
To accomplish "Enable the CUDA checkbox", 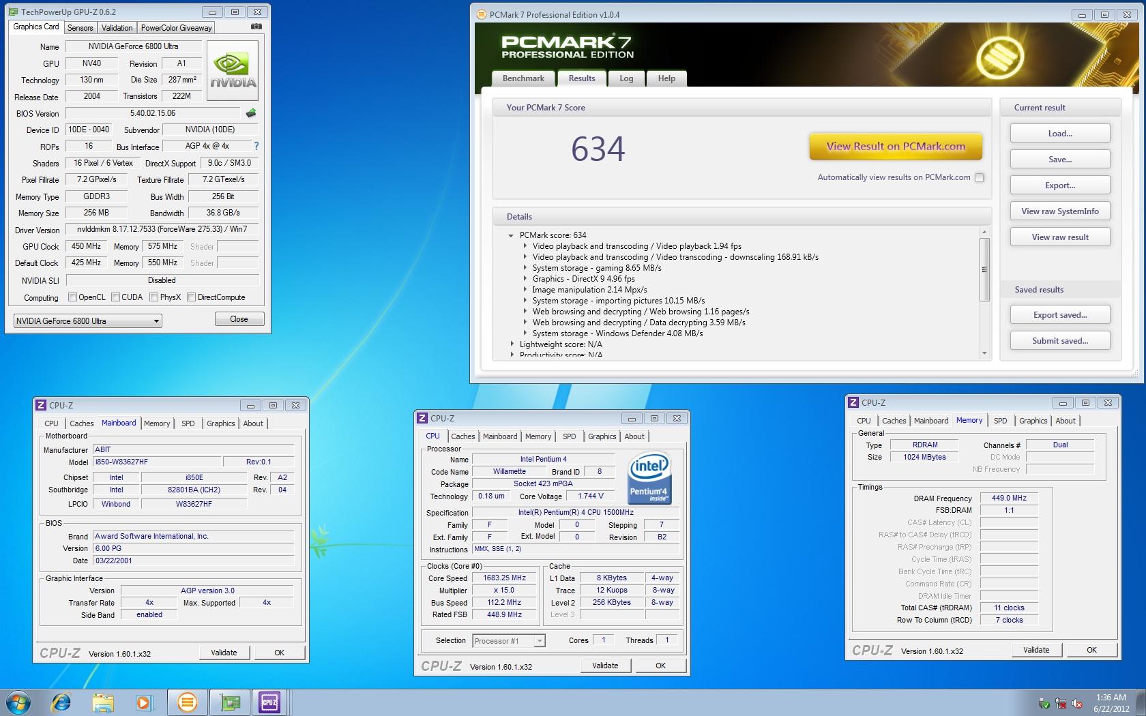I will pos(115,297).
